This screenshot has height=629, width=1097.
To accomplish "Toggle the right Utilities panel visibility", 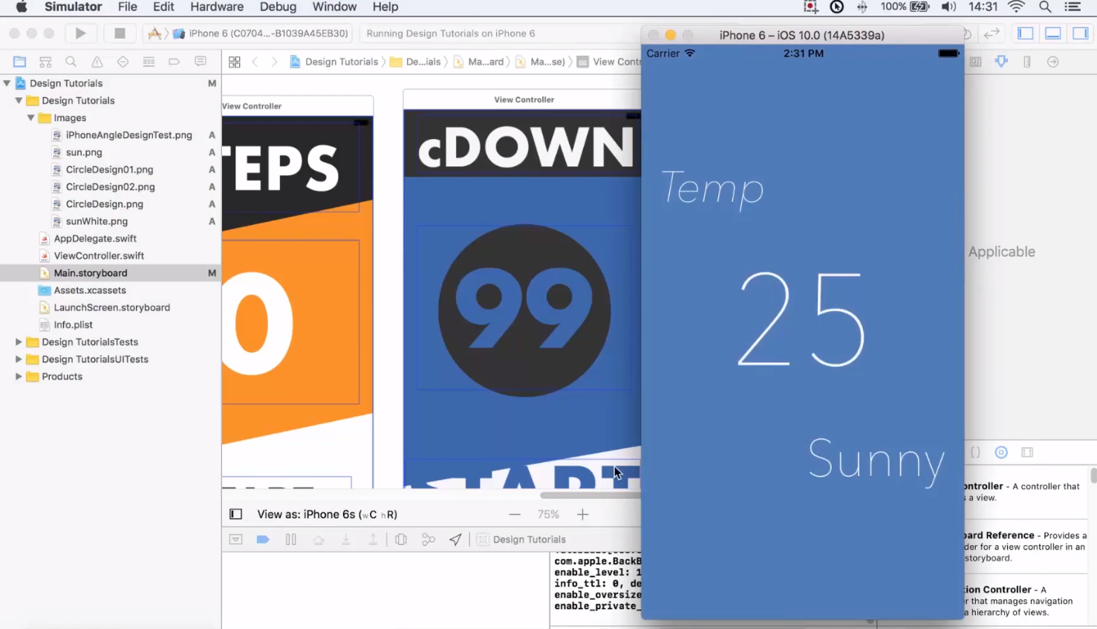I will 1081,33.
